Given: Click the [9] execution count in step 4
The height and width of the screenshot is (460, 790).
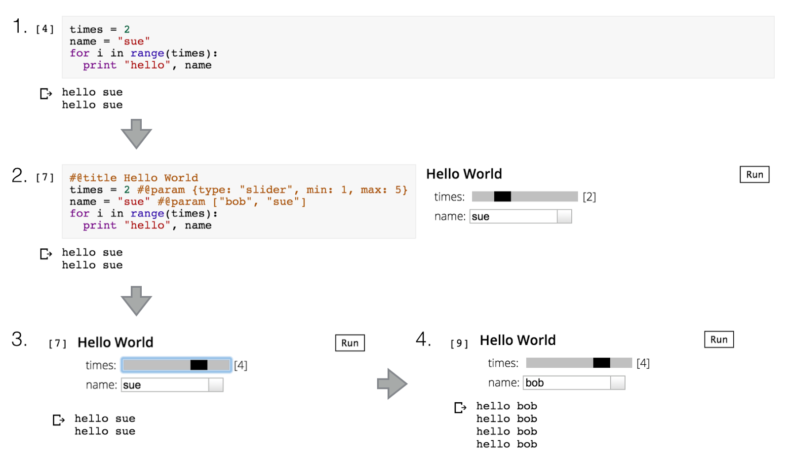Looking at the screenshot, I should [459, 343].
